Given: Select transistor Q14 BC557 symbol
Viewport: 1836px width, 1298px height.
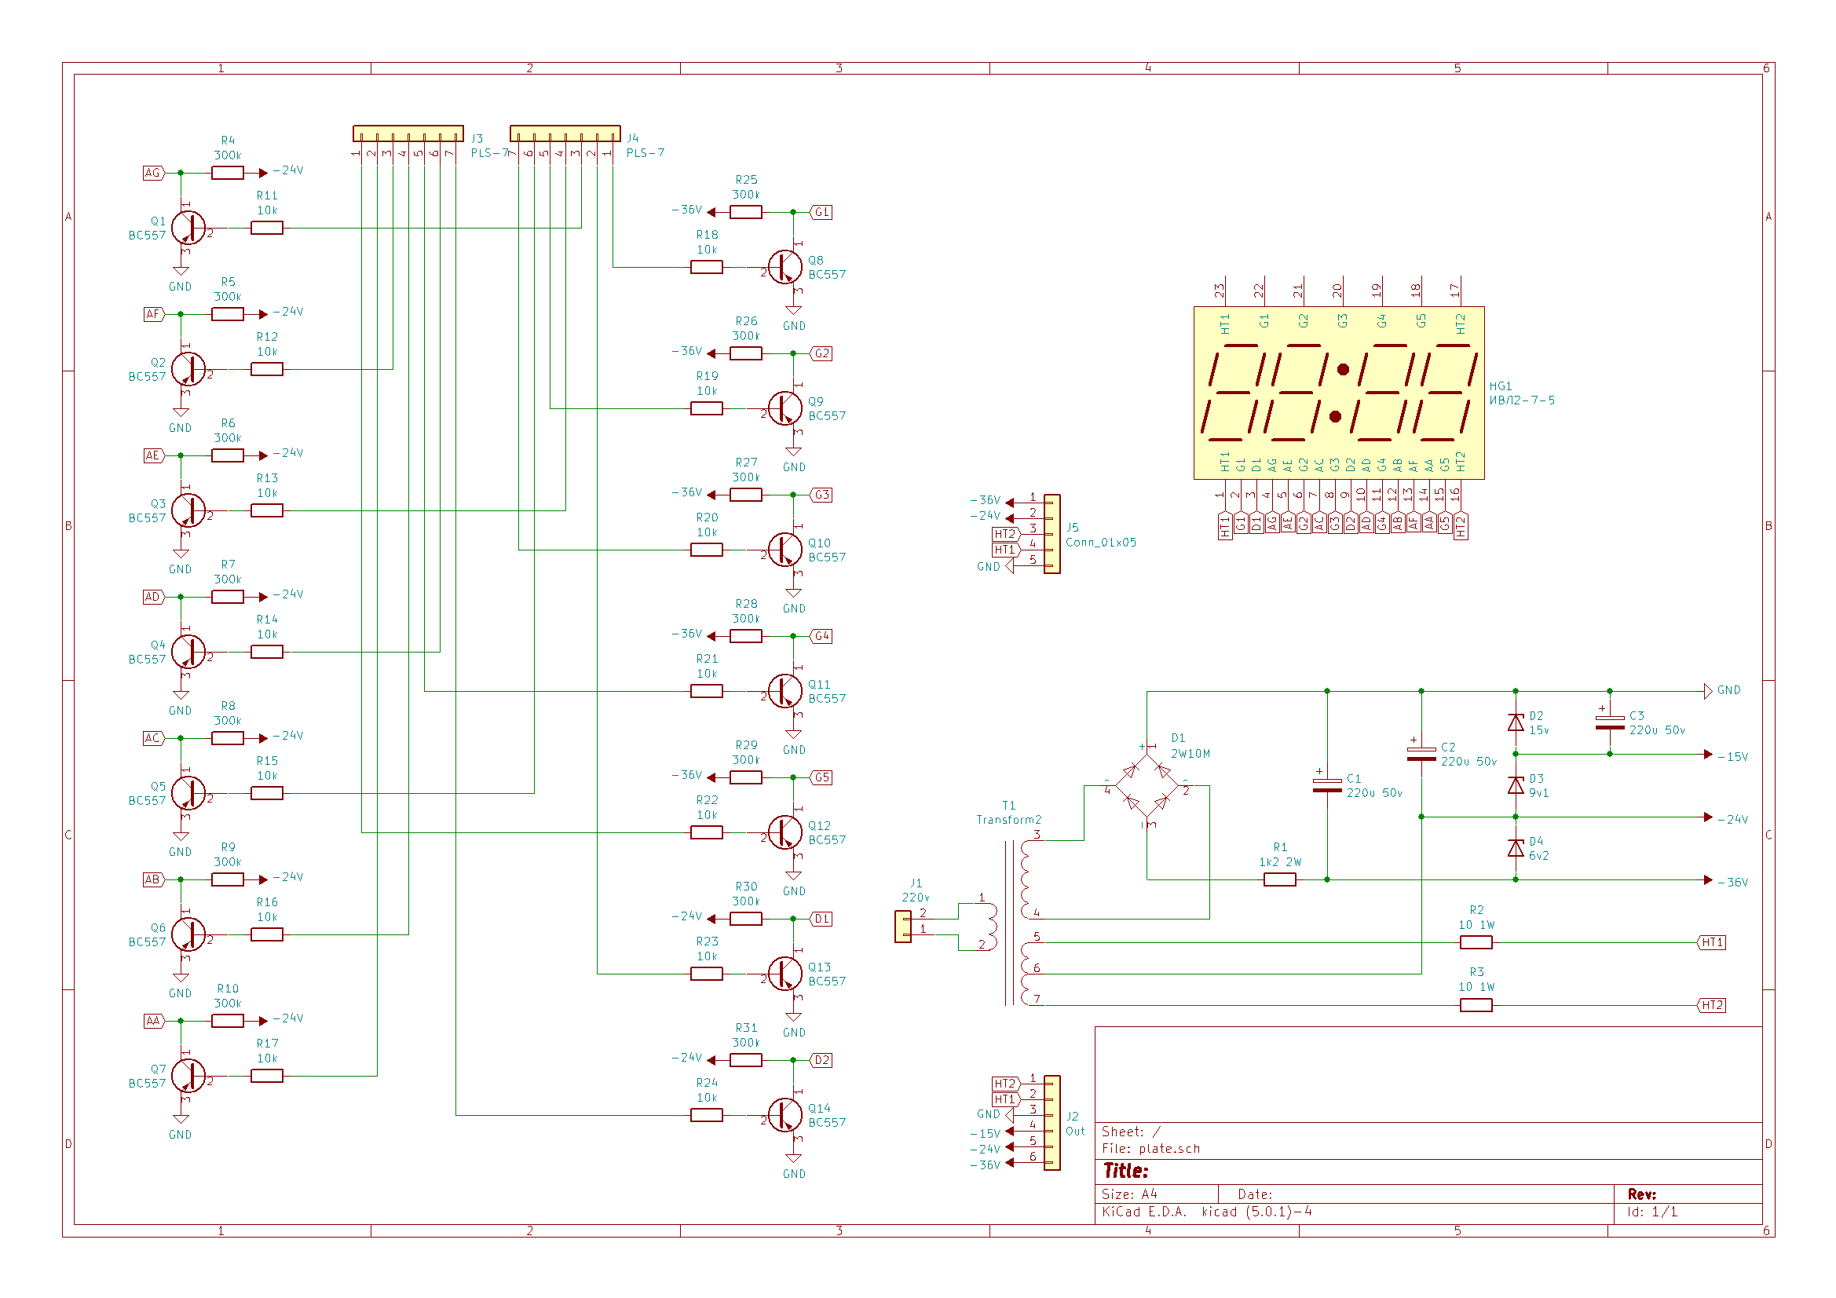Looking at the screenshot, I should (785, 1116).
